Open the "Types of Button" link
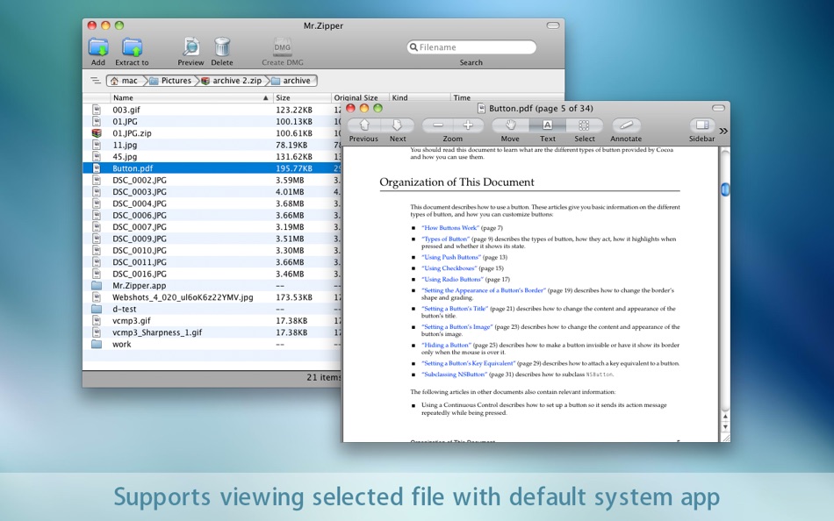The height and width of the screenshot is (521, 834). coord(446,239)
